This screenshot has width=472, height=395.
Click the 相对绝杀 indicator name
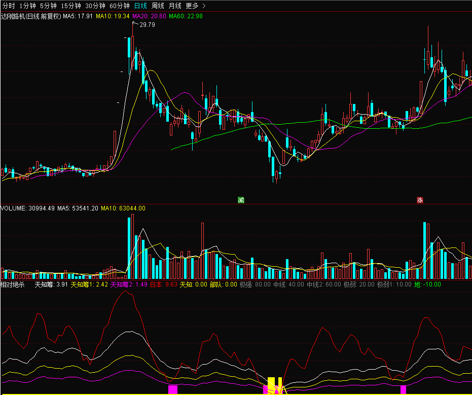(x=13, y=284)
